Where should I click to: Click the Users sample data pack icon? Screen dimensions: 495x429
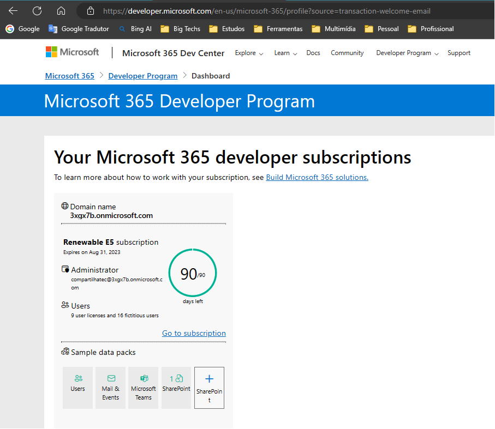click(77, 388)
